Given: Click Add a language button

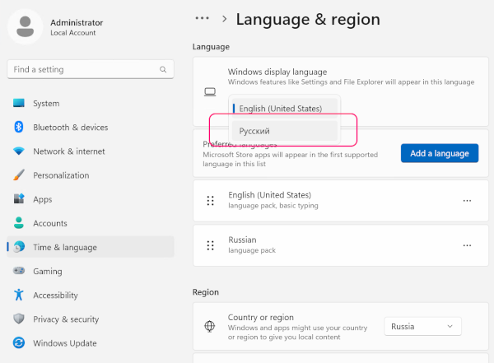Looking at the screenshot, I should coord(440,153).
